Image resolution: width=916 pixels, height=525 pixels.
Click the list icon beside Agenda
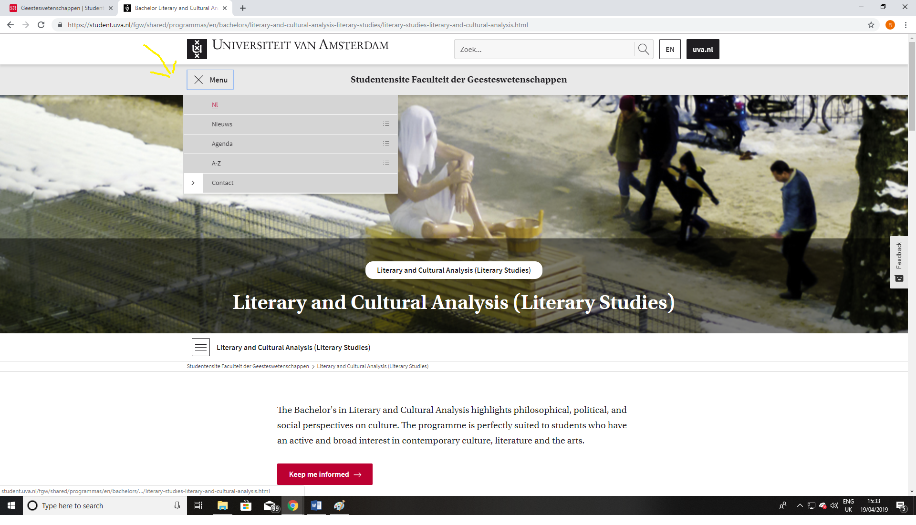pyautogui.click(x=386, y=144)
